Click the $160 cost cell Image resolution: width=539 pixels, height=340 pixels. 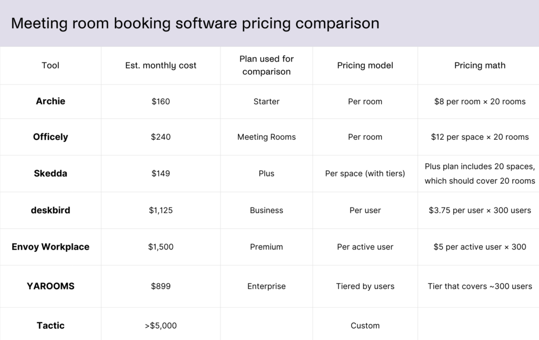coord(161,101)
